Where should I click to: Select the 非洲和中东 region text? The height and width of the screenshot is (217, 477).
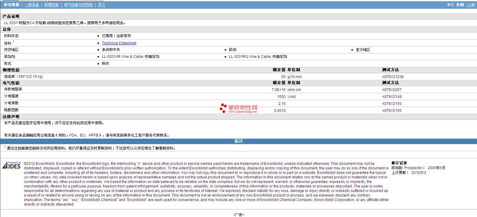click(111, 50)
